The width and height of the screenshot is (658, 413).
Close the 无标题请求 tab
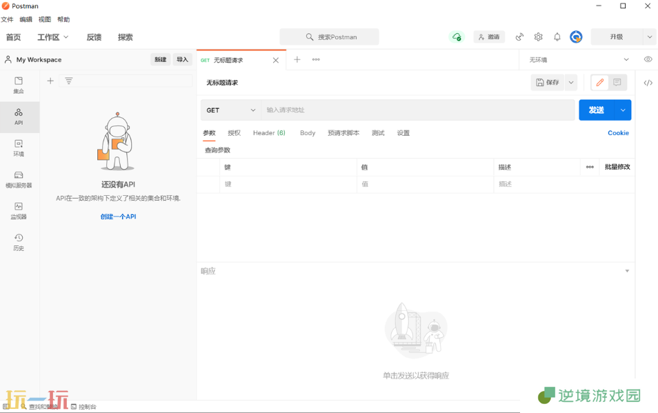point(276,60)
